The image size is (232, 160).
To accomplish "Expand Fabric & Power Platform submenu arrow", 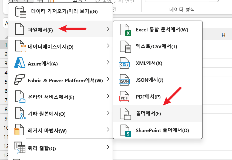I will pos(108,79).
